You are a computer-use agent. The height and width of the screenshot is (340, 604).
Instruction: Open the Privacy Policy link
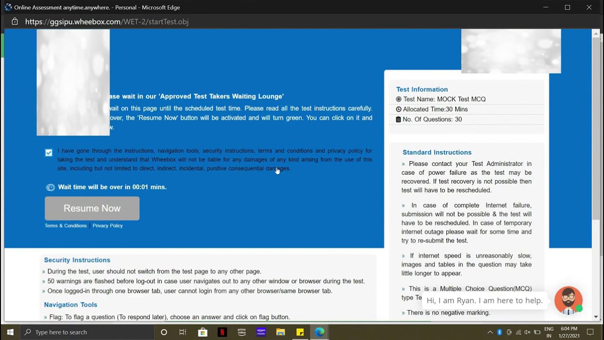point(108,226)
